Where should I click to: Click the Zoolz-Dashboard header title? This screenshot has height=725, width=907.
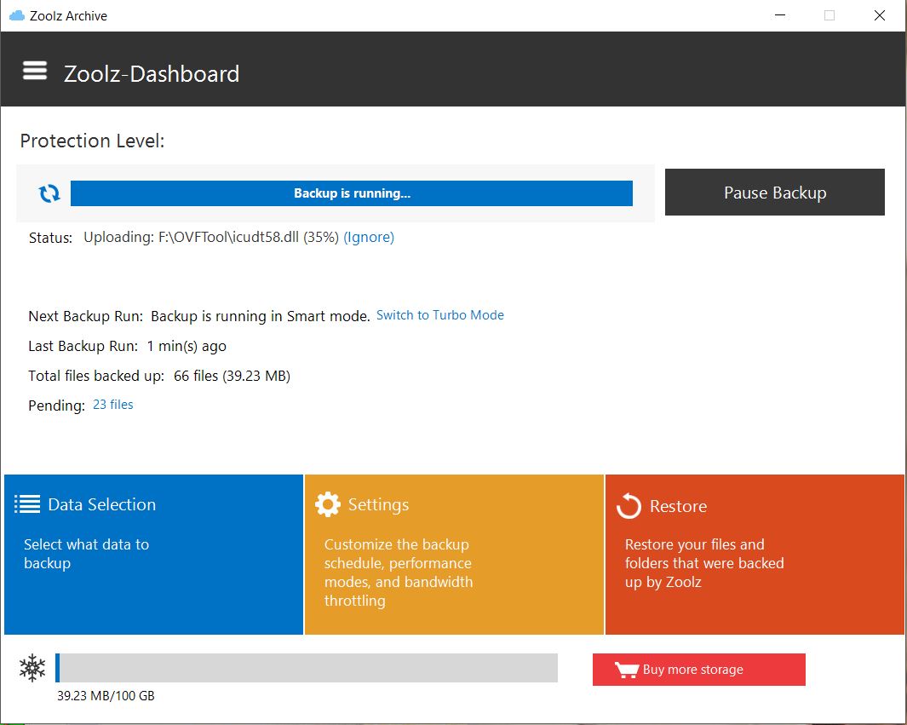[x=152, y=74]
